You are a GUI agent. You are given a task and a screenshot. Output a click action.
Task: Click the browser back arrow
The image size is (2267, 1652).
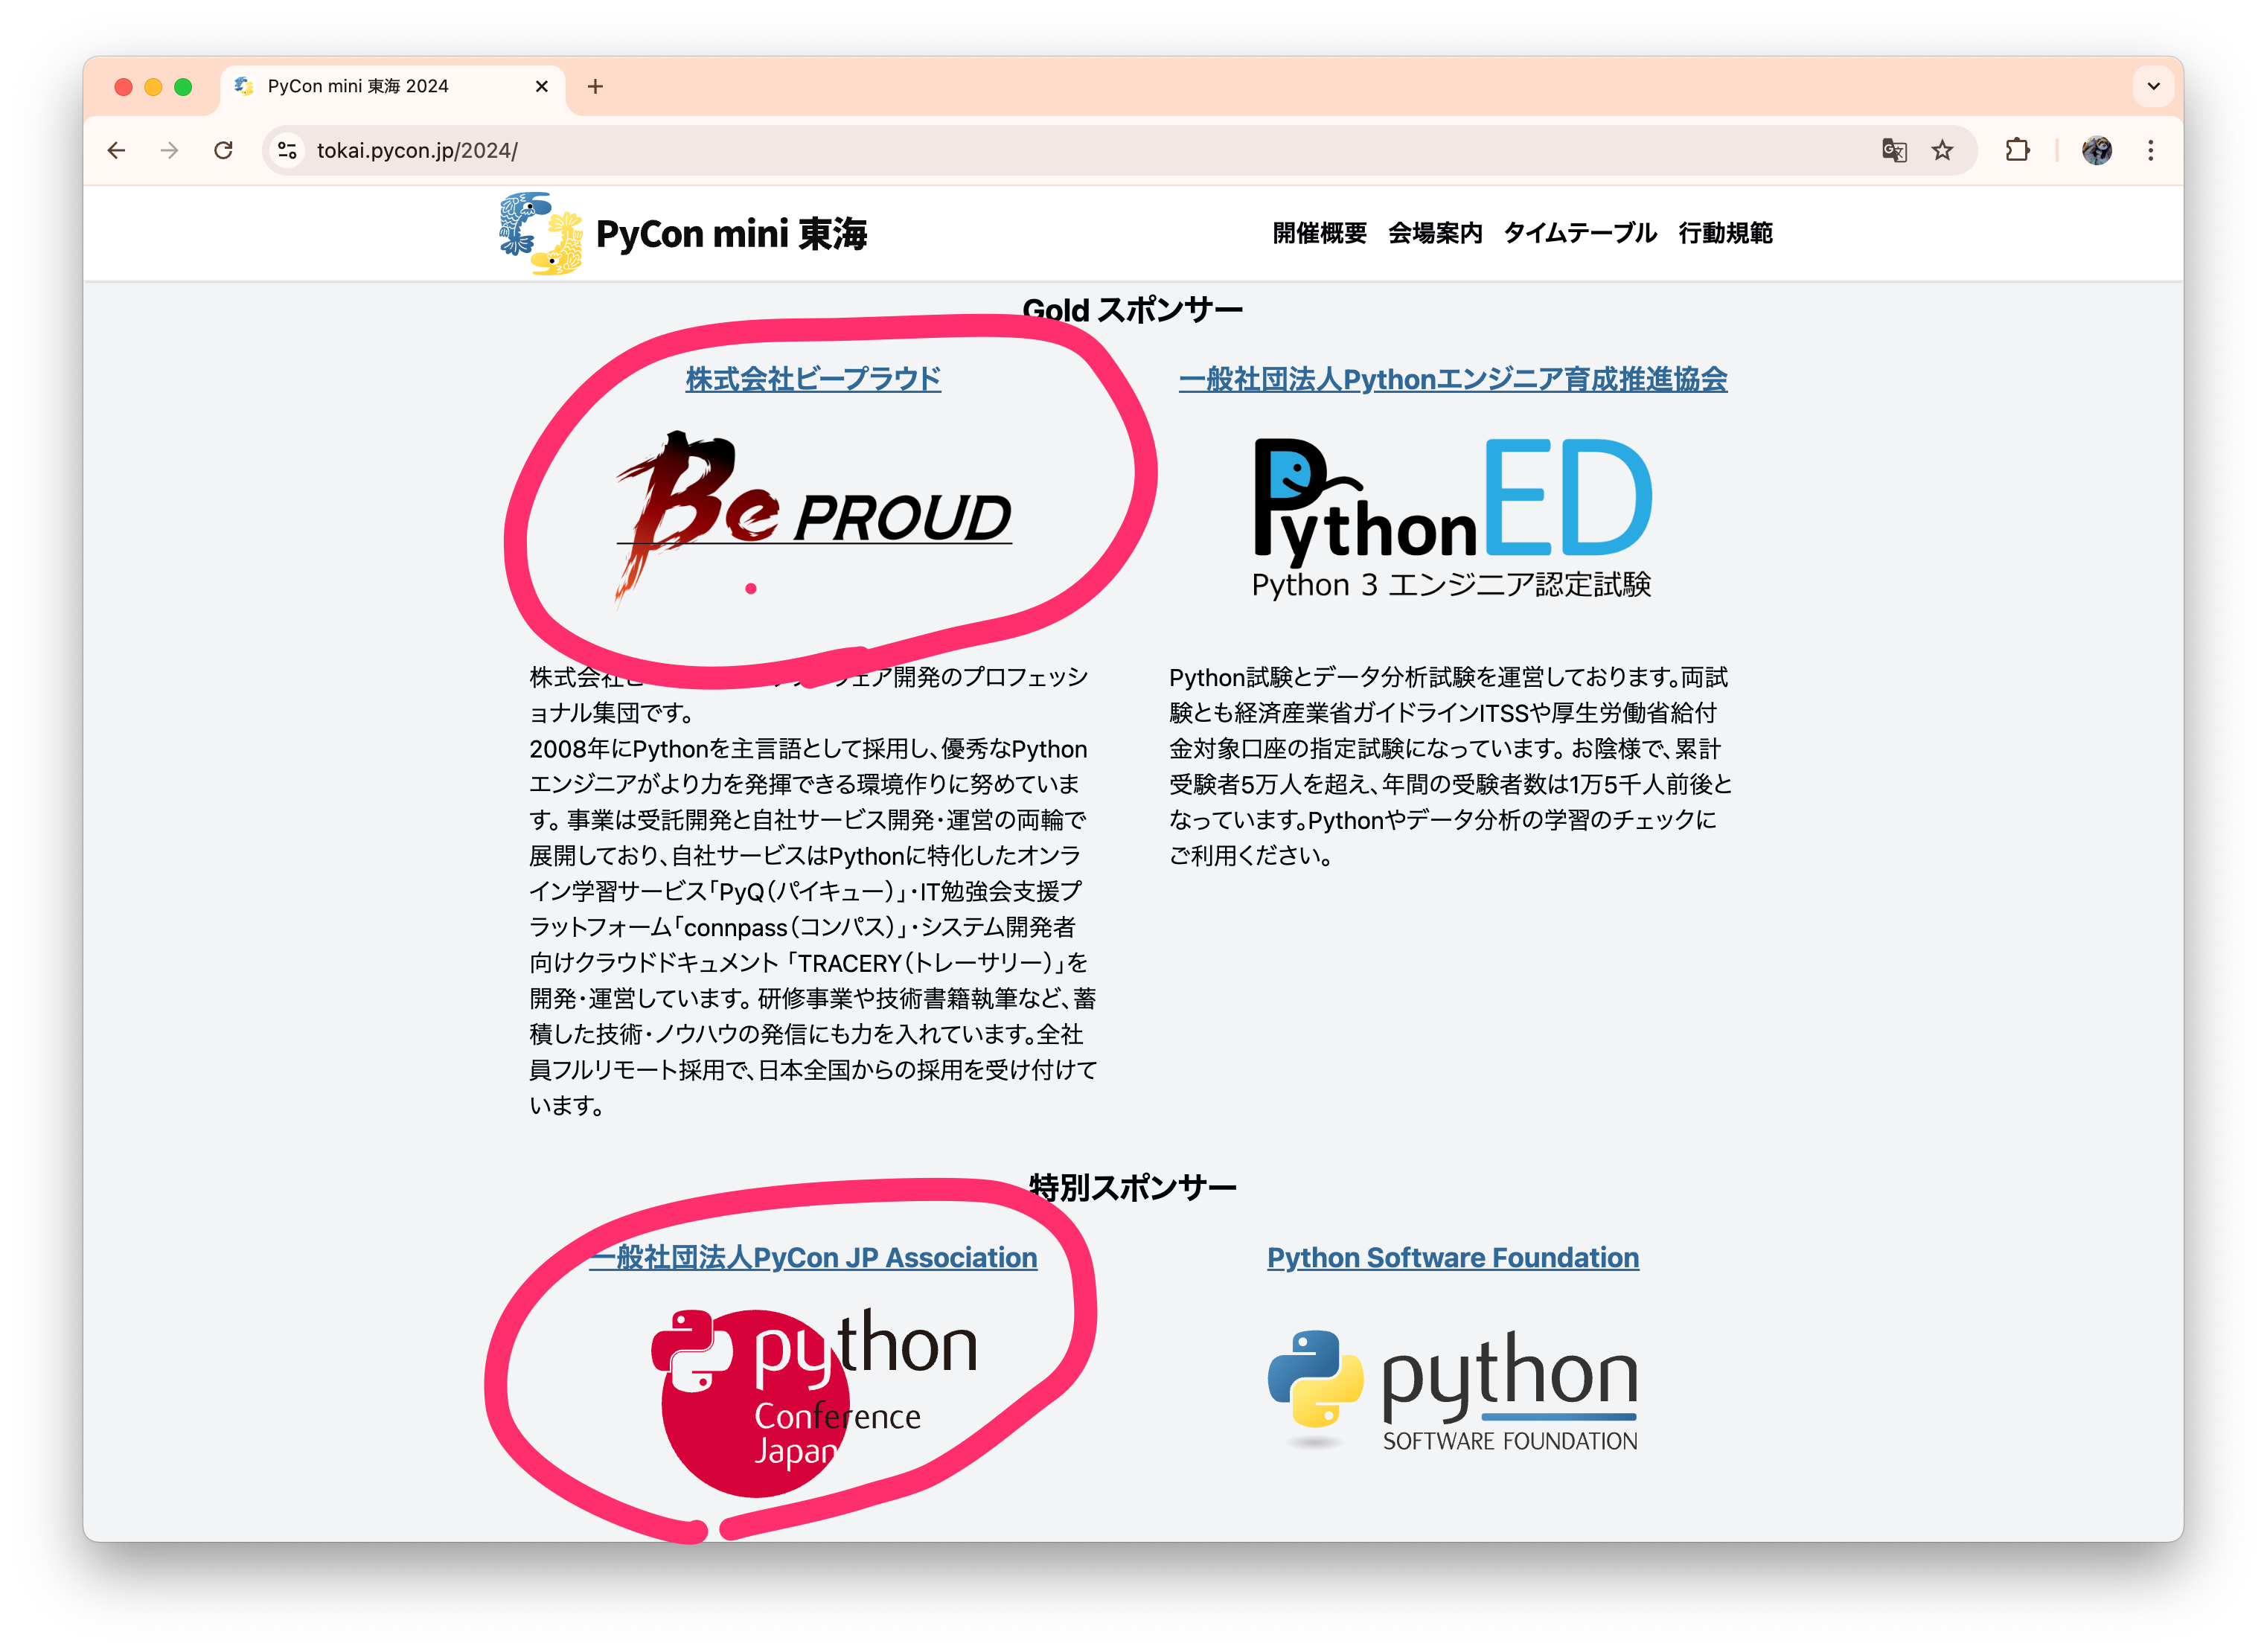(117, 150)
